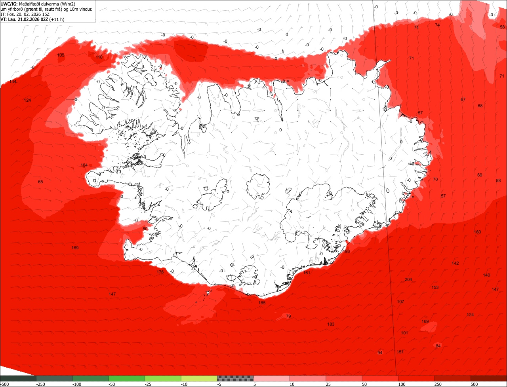Click the map value 193
Image resolution: width=507 pixels, height=387 pixels.
click(x=346, y=251)
